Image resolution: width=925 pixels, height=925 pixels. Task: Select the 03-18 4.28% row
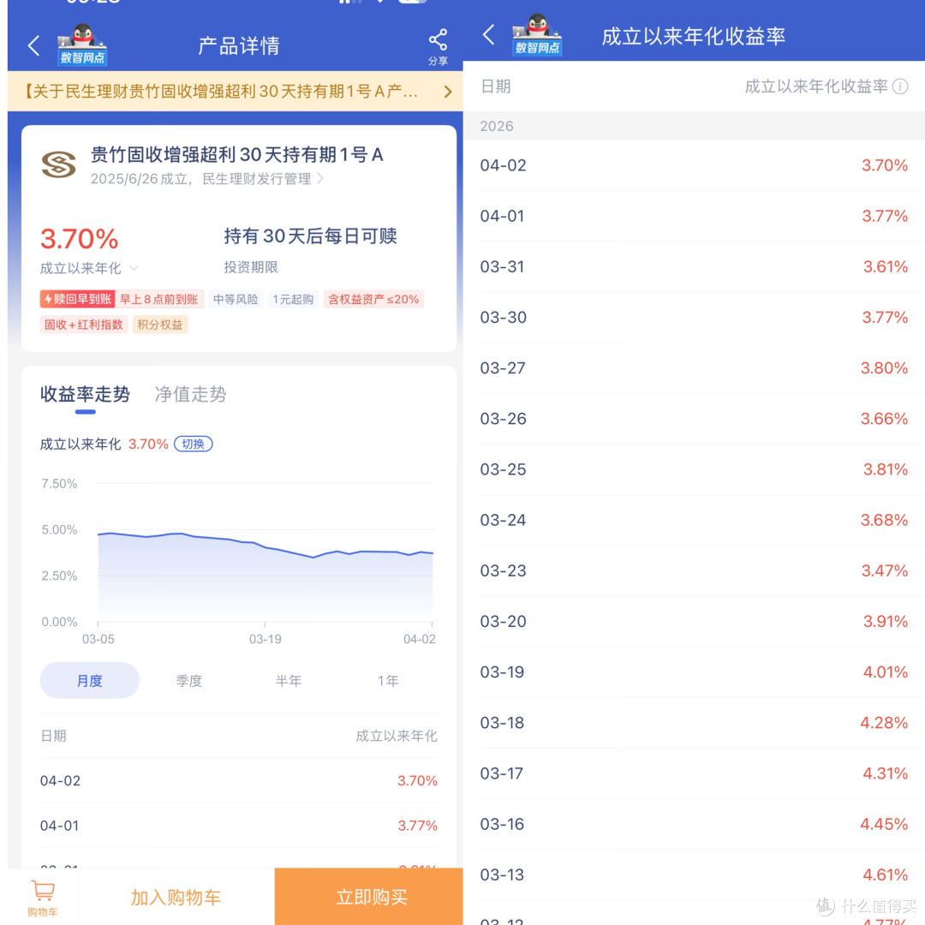click(694, 723)
